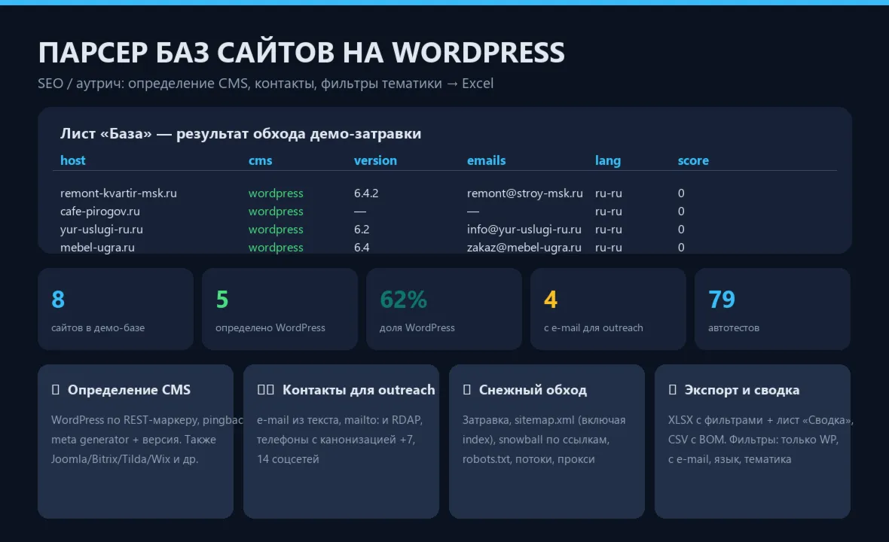Click the 62% stat value

pyautogui.click(x=403, y=299)
